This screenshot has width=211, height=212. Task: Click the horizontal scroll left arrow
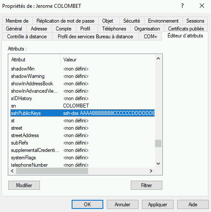coord(12,171)
